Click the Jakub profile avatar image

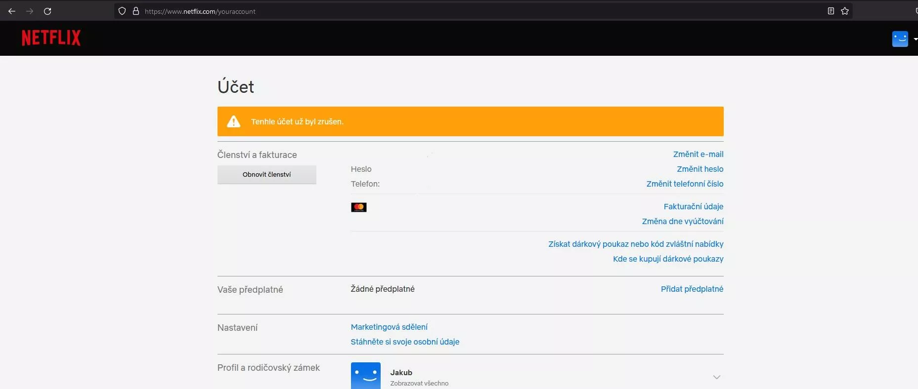[366, 376]
